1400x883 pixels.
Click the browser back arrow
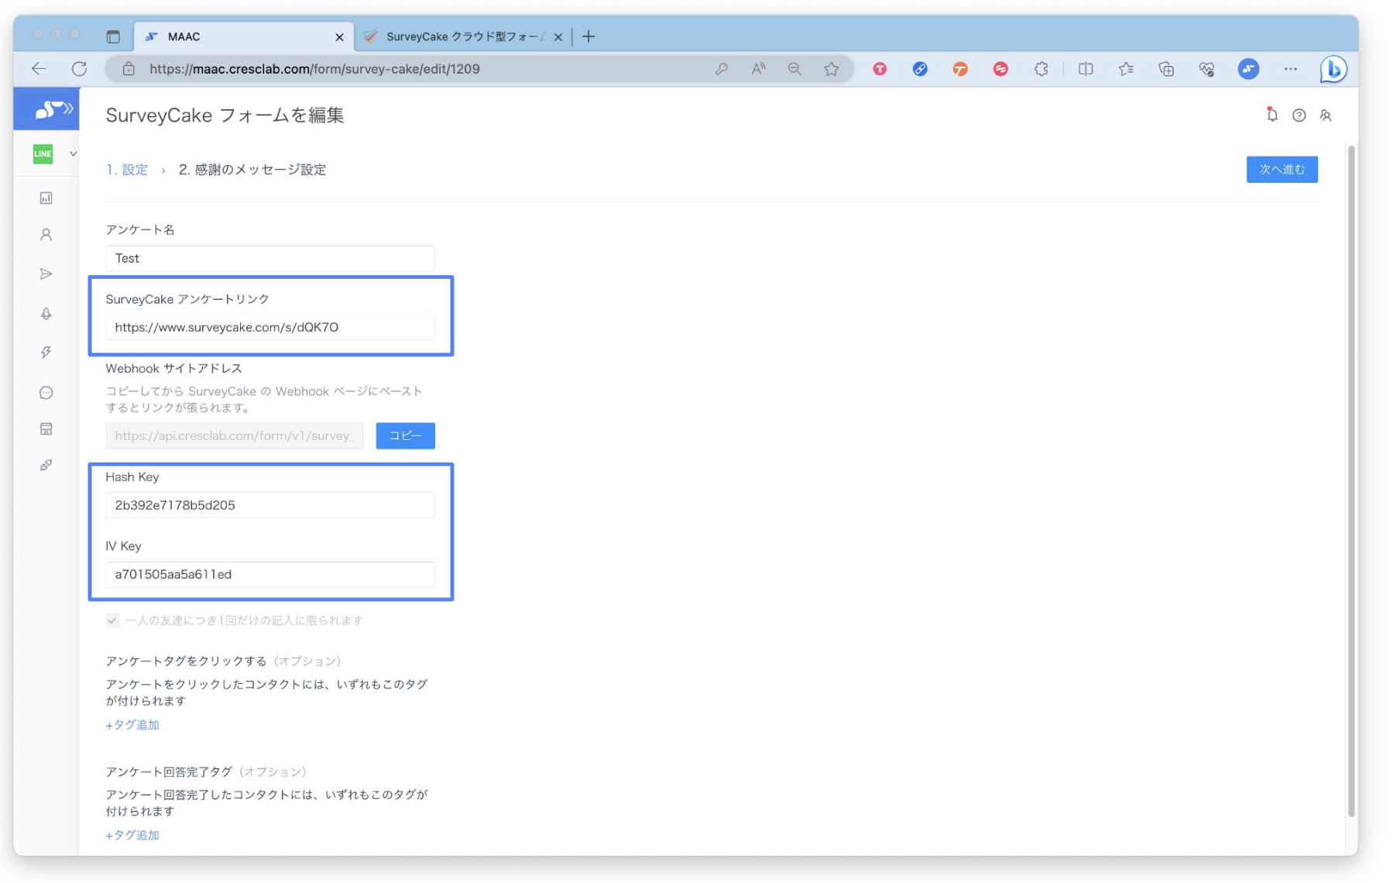39,69
